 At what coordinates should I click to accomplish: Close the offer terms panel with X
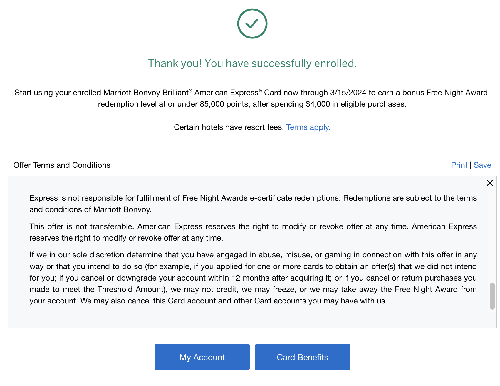(x=489, y=183)
